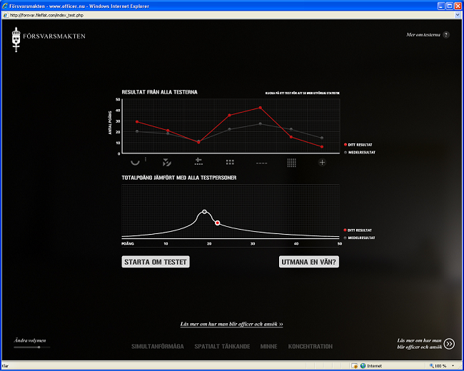Select the second test icon with scattered shapes
Image resolution: width=464 pixels, height=371 pixels.
168,163
